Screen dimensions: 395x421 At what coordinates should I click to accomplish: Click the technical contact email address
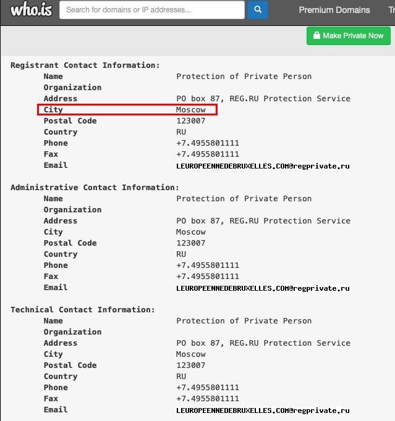pos(263,411)
